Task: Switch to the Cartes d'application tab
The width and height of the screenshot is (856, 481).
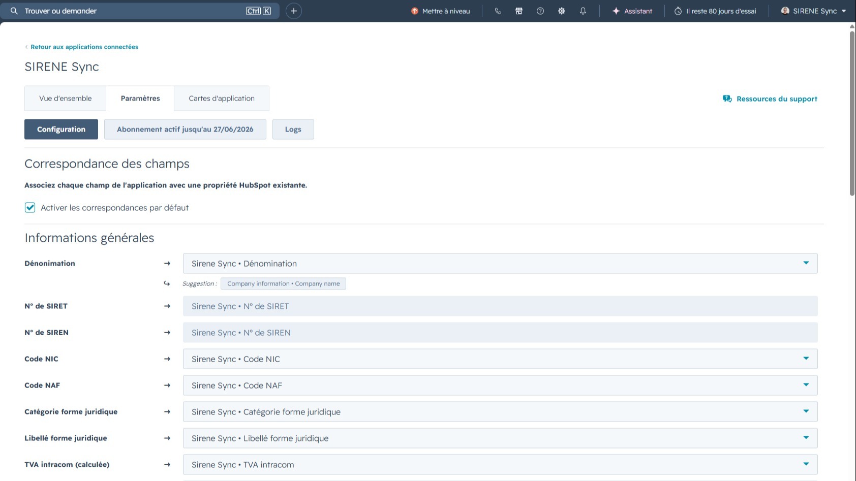Action: click(222, 98)
